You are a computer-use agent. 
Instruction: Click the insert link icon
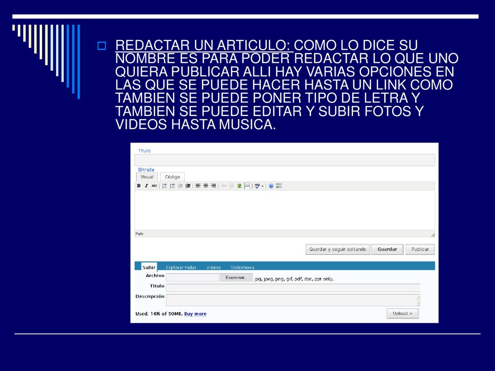[224, 186]
